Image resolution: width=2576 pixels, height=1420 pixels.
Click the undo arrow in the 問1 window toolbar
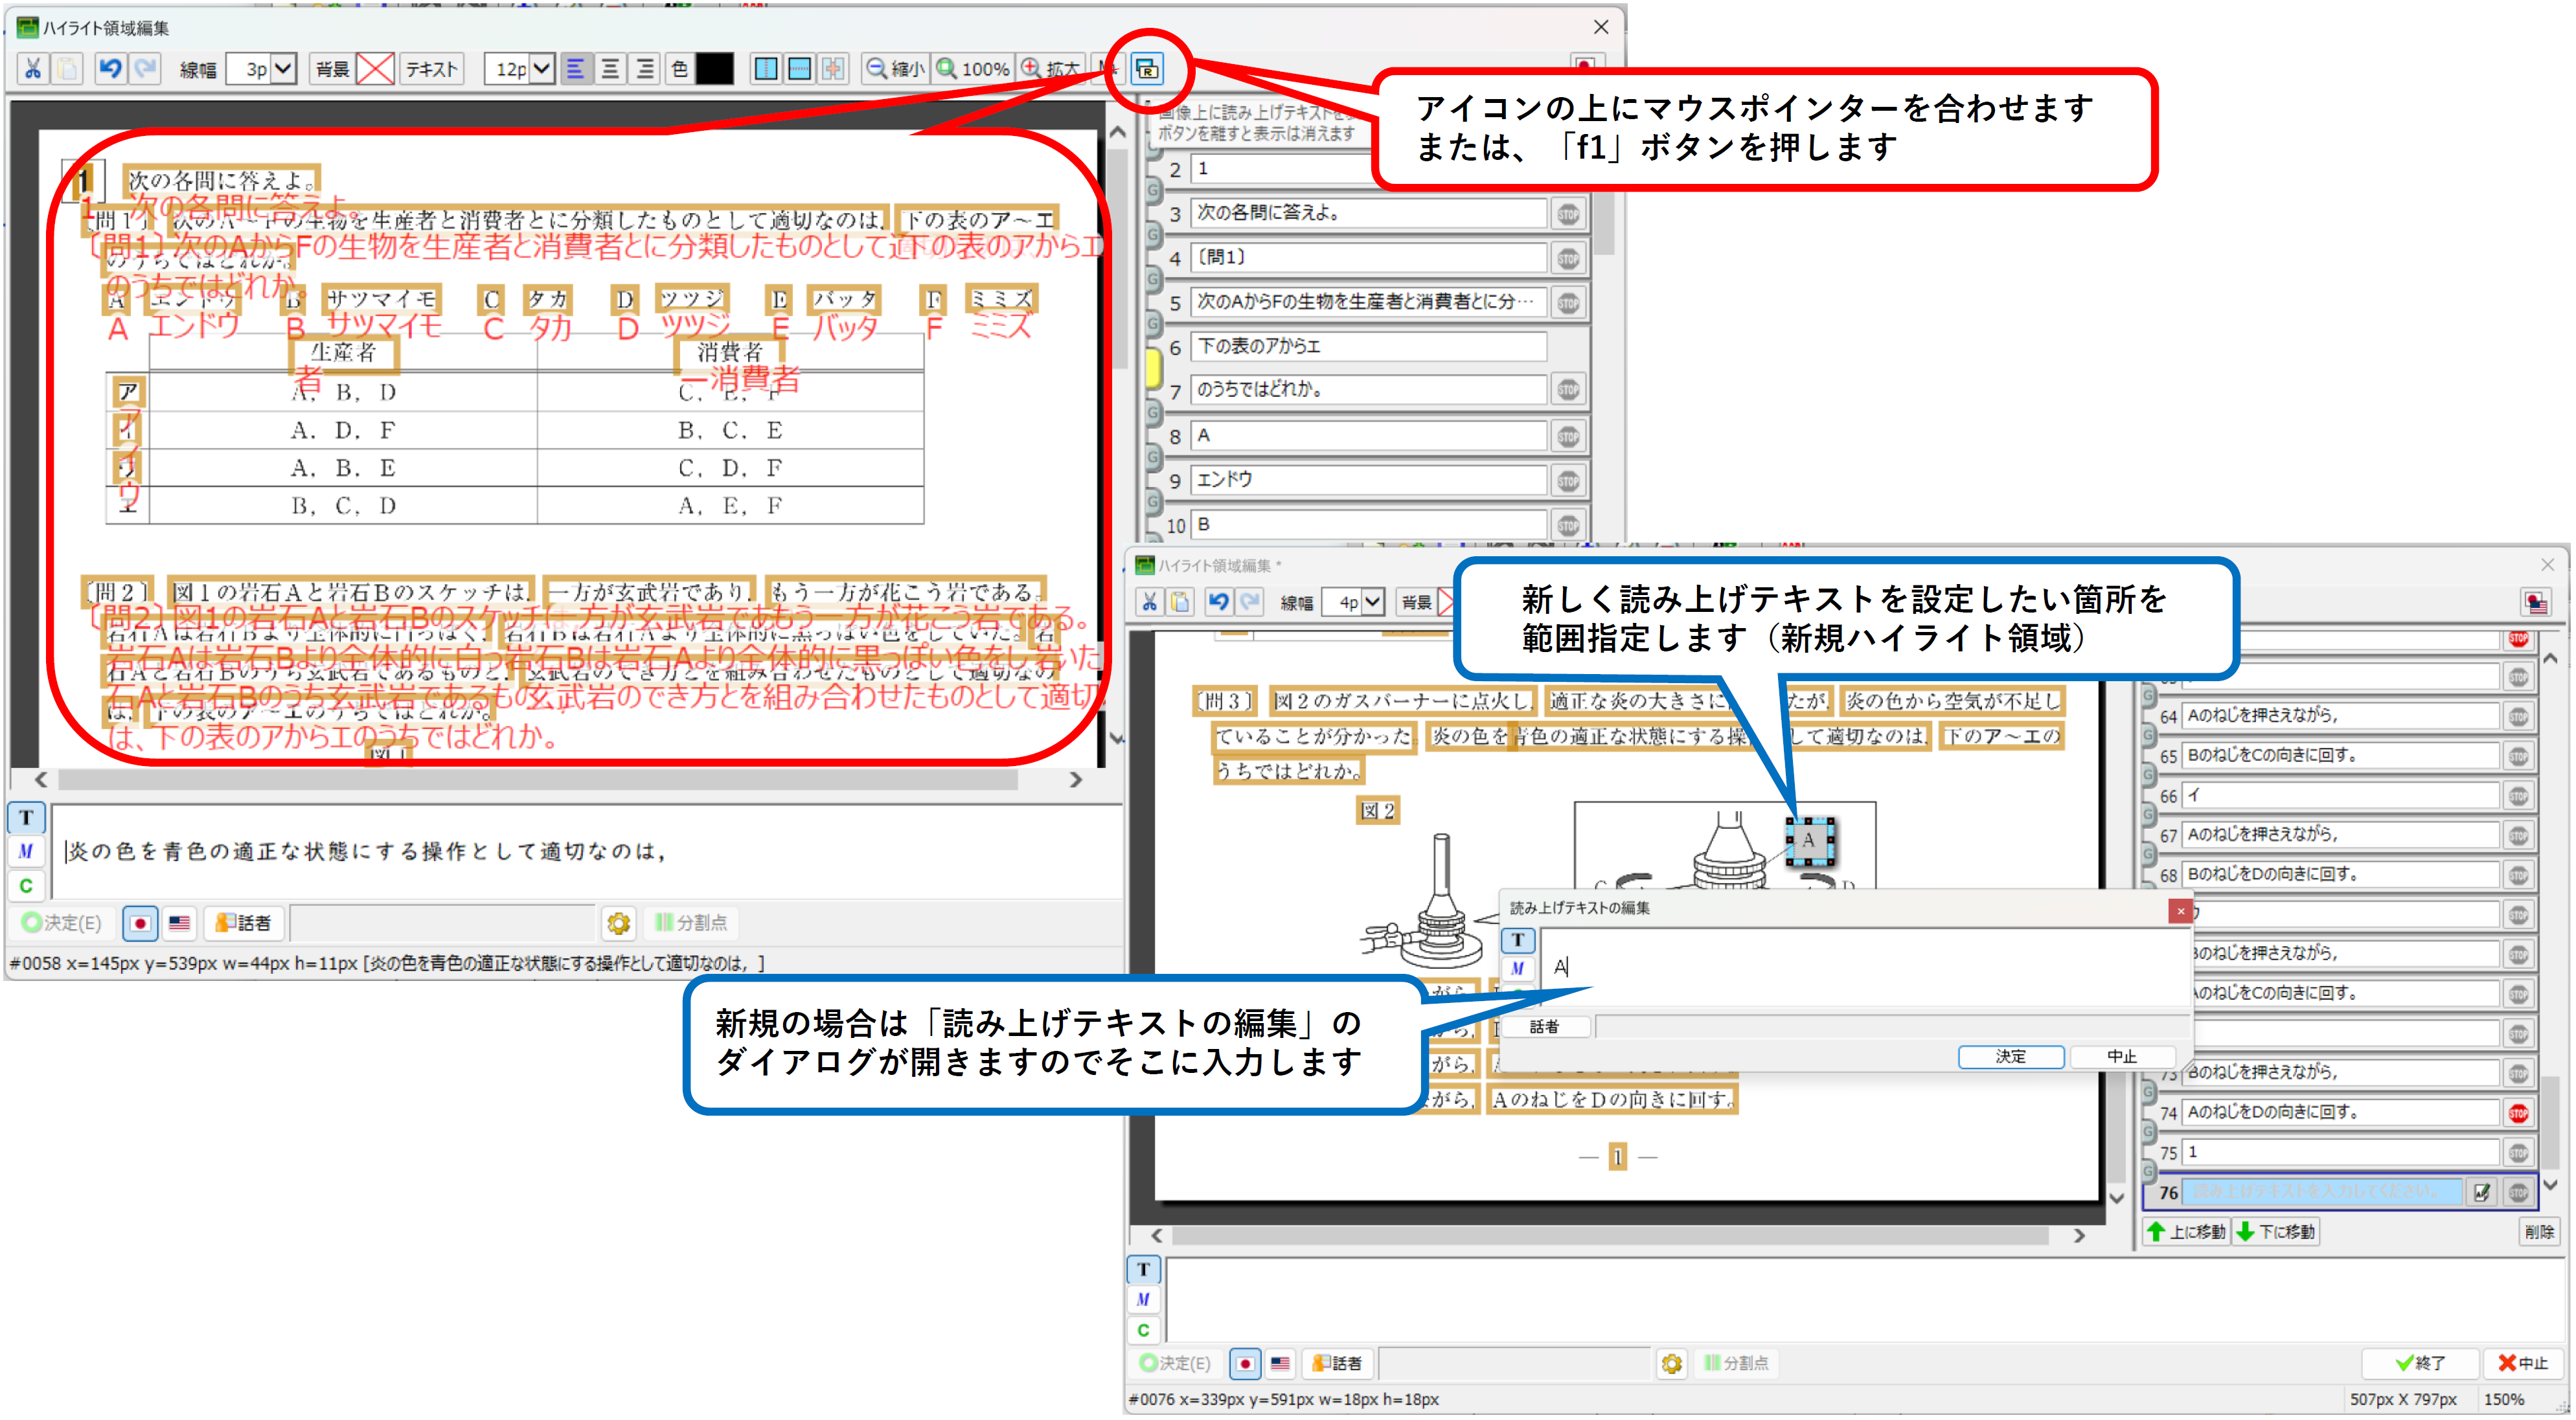pos(110,69)
